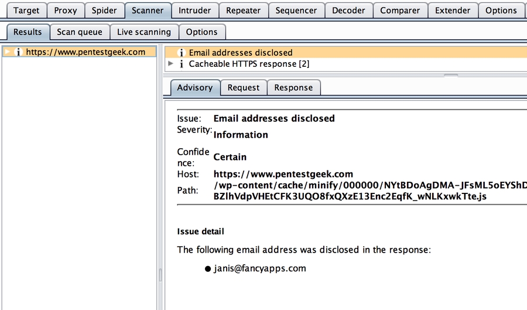Open the Target tab
Image resolution: width=527 pixels, height=310 pixels.
click(26, 11)
